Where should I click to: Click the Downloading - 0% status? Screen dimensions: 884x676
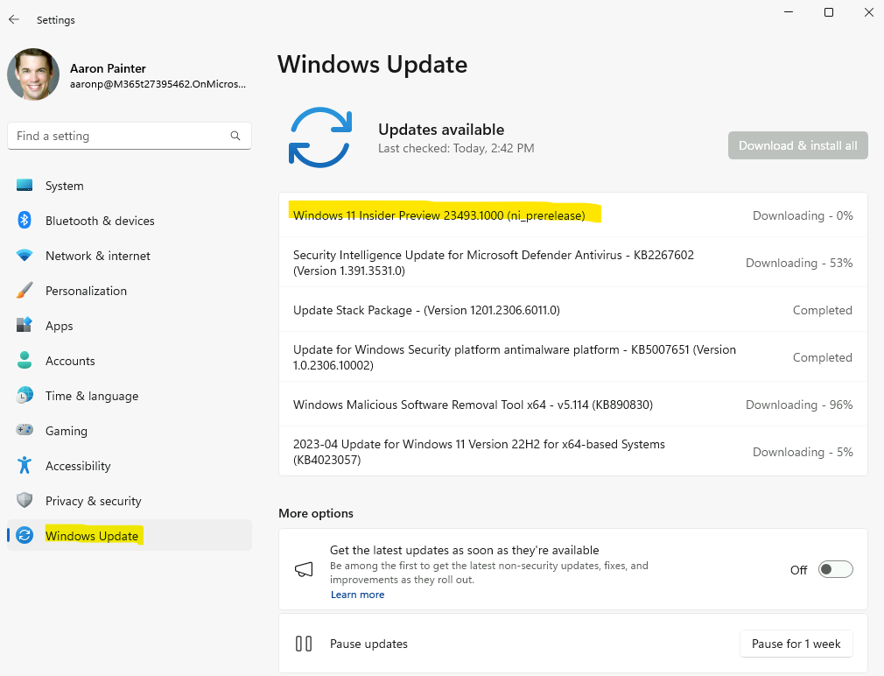point(803,215)
